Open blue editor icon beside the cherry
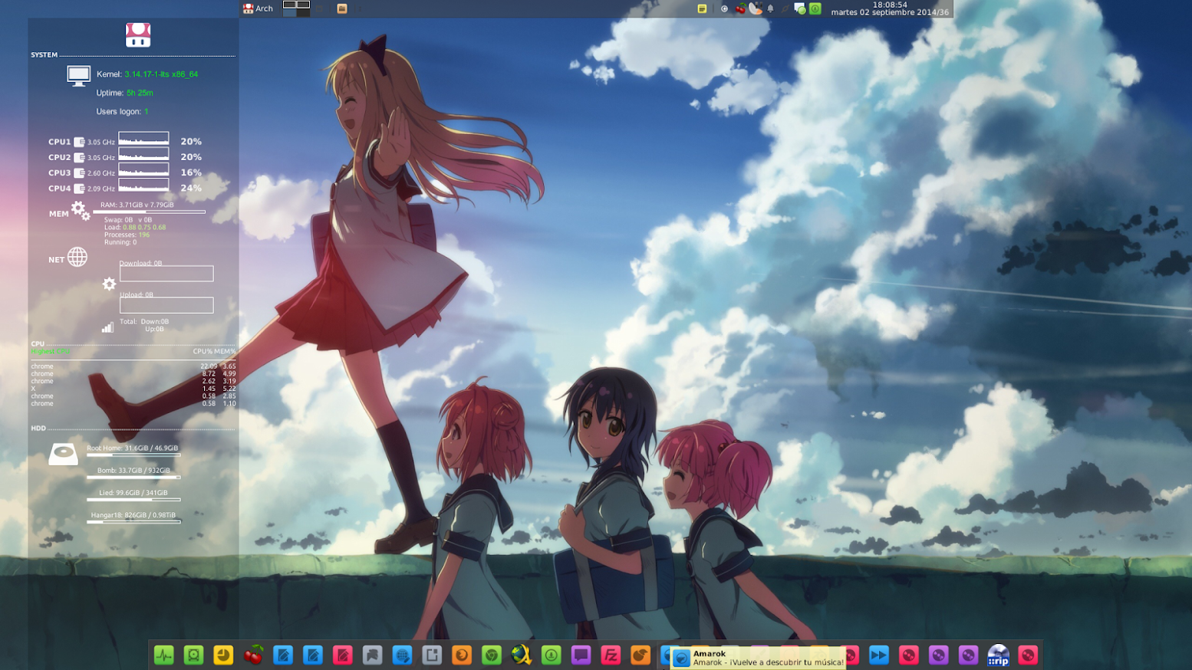 [283, 655]
